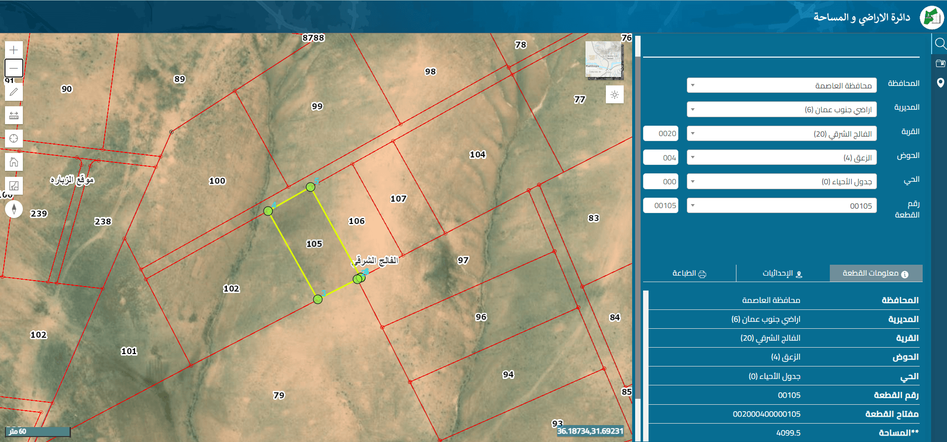The image size is (947, 442).
Task: Expand the الحوض basin dropdown
Action: coord(782,157)
